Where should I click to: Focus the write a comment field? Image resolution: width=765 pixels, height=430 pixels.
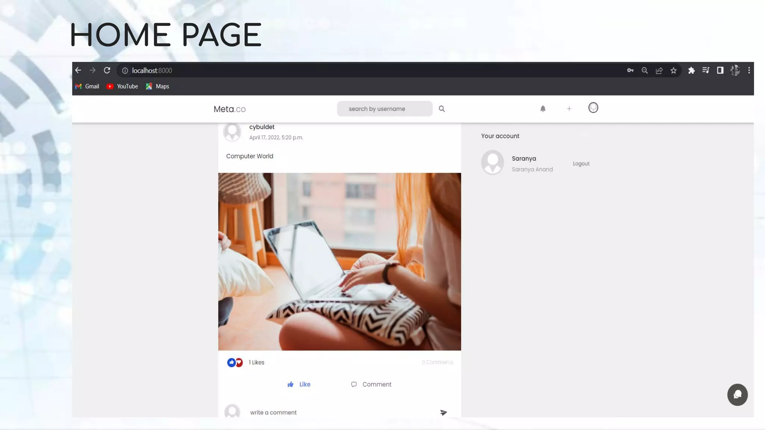coord(336,412)
